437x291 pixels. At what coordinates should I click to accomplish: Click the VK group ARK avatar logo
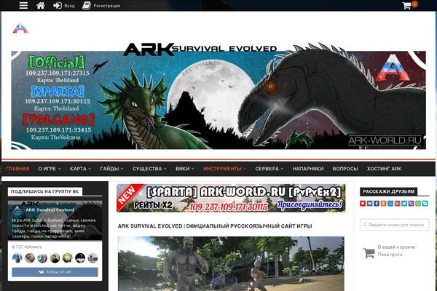click(17, 210)
